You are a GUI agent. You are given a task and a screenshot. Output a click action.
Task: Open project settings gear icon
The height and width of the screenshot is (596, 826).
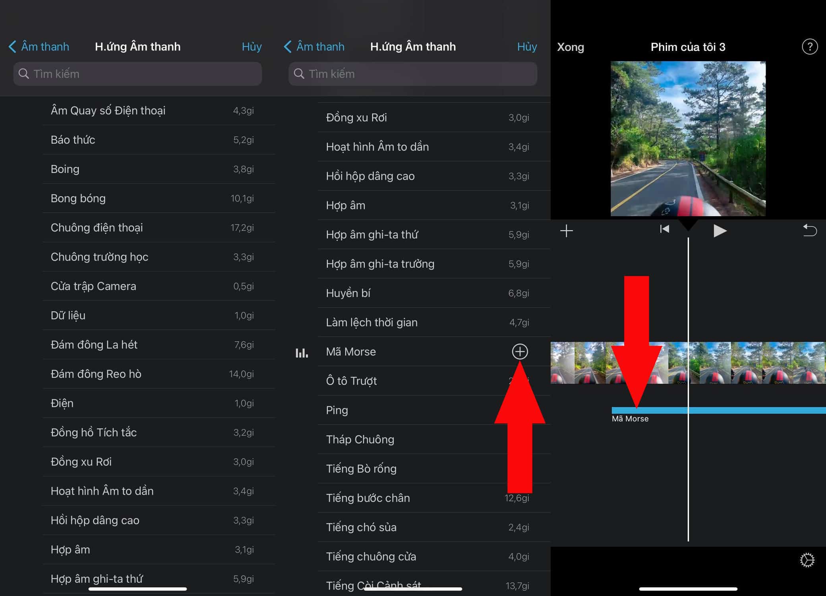tap(807, 560)
